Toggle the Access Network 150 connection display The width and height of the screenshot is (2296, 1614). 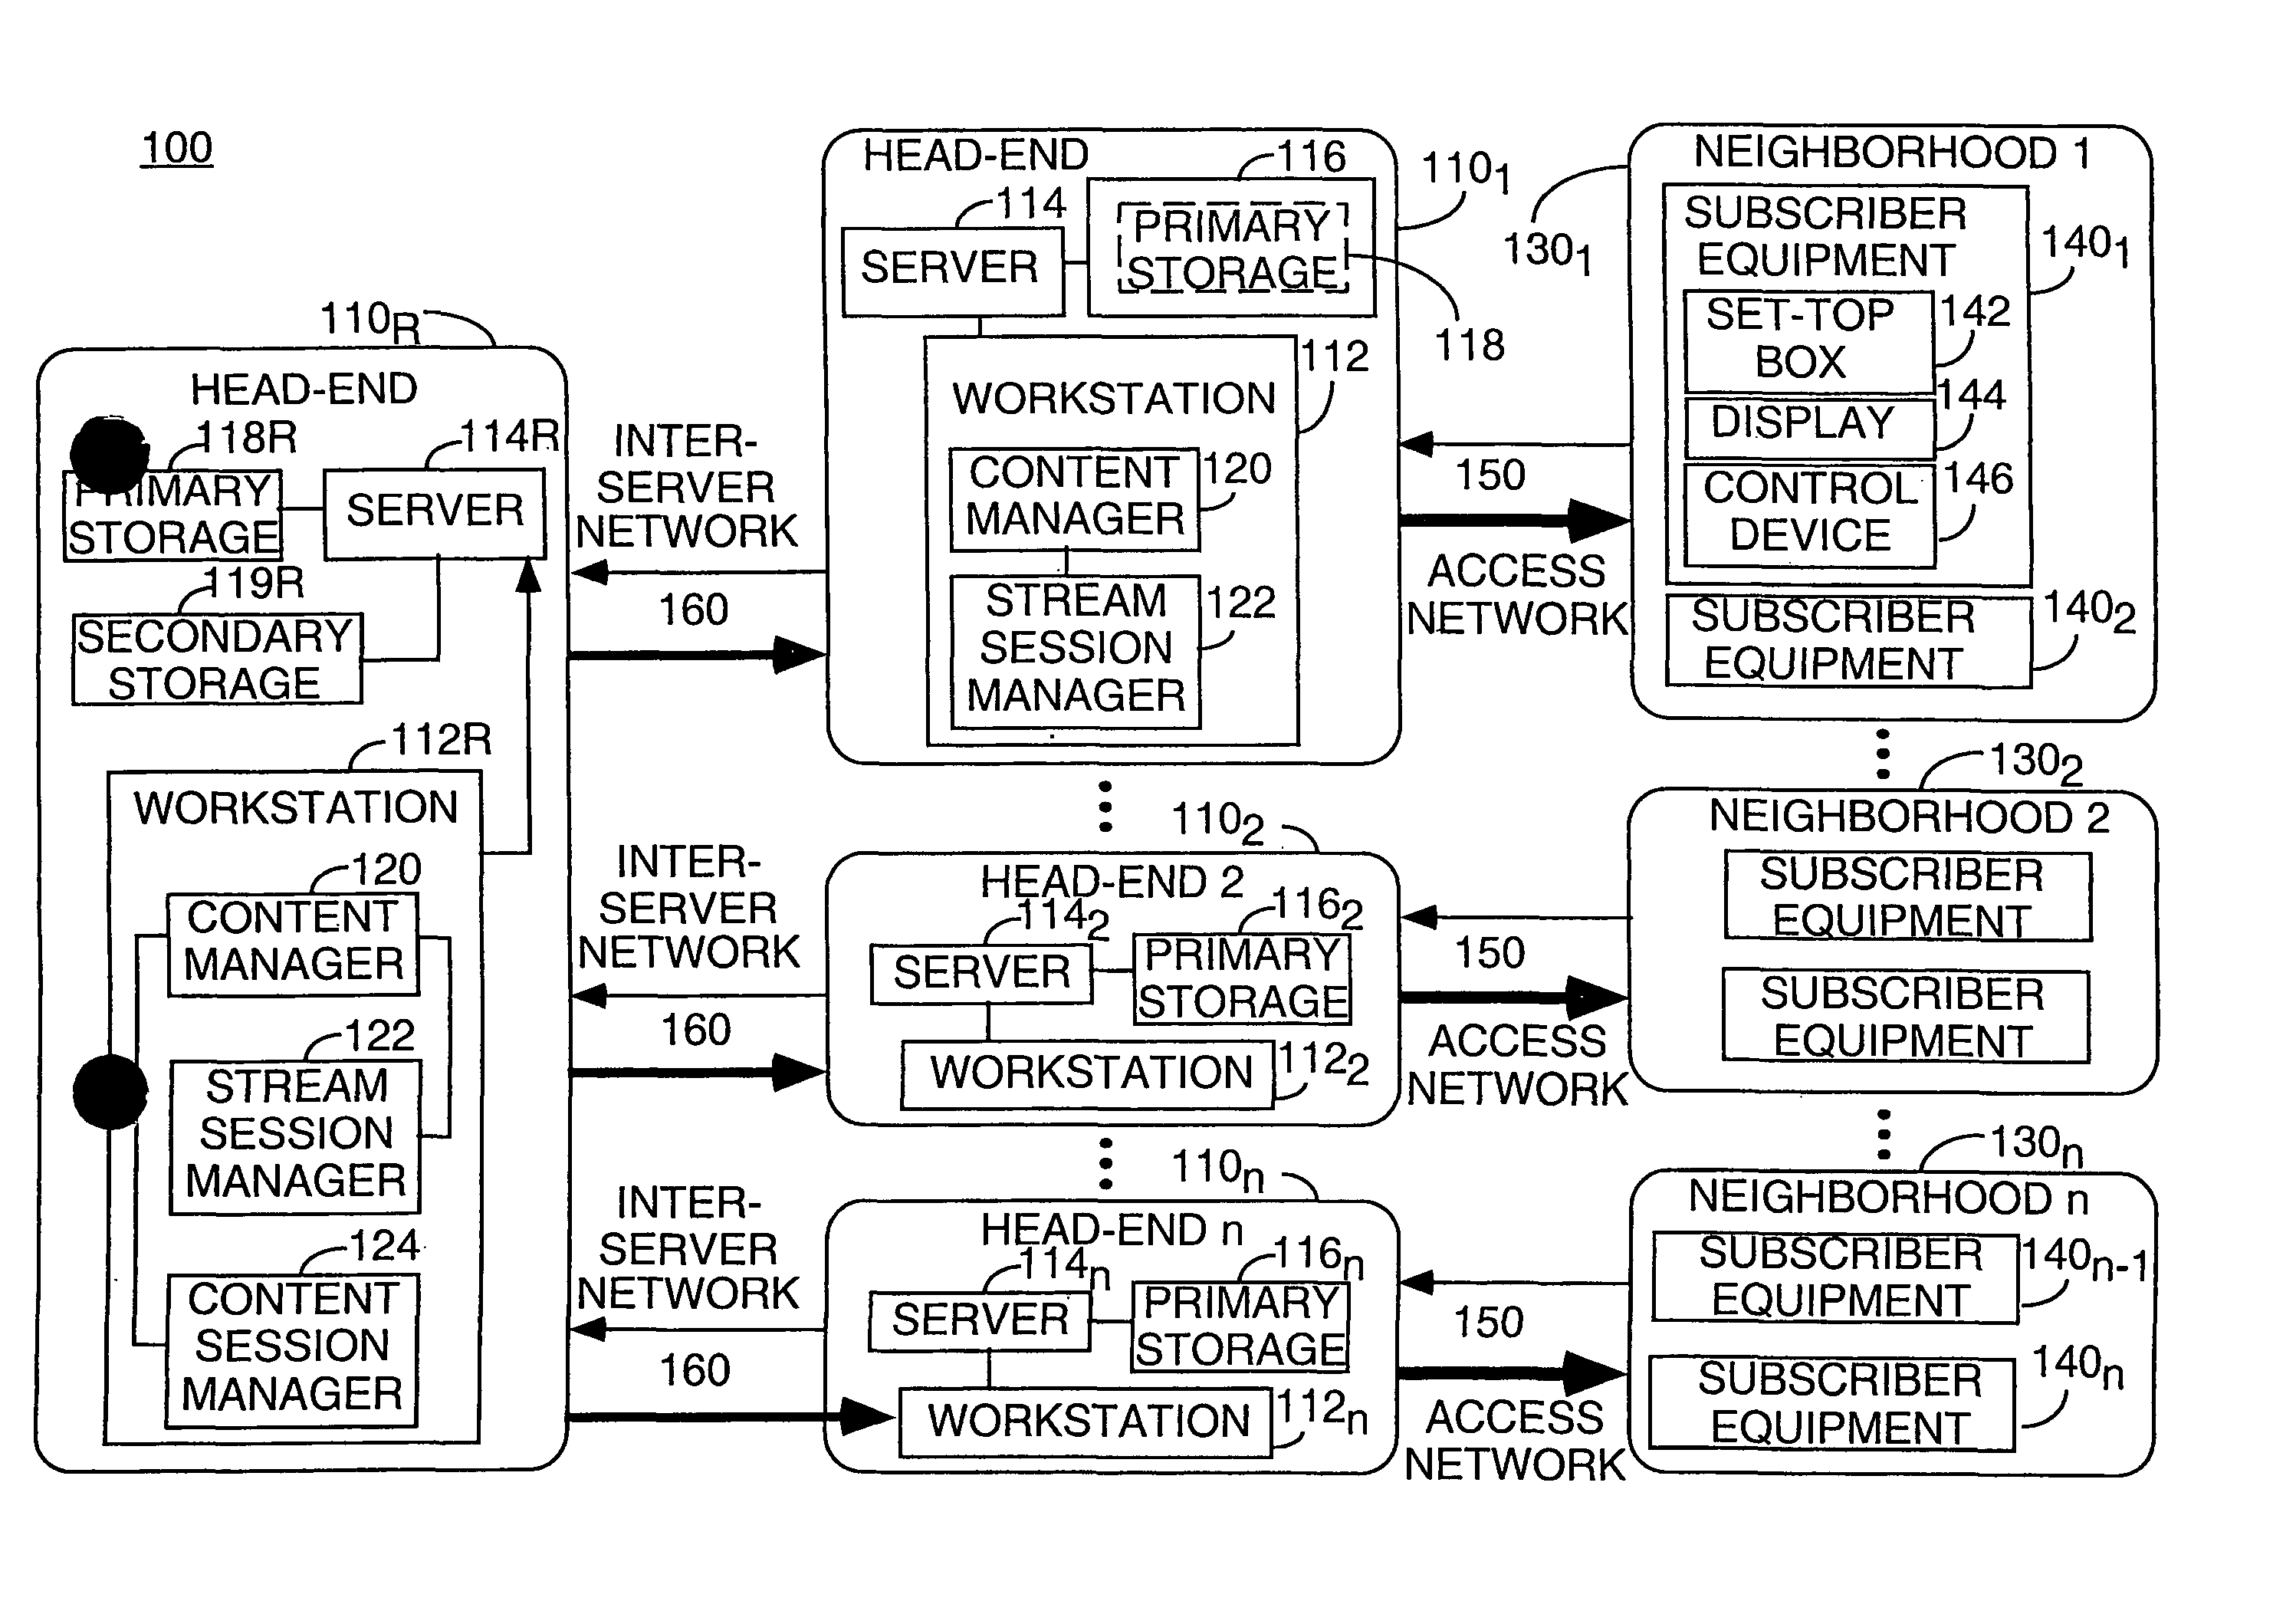(1536, 515)
